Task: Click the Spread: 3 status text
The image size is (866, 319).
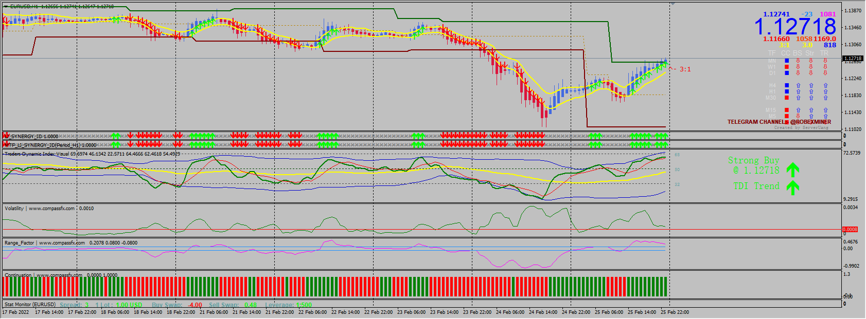Action: tap(74, 305)
